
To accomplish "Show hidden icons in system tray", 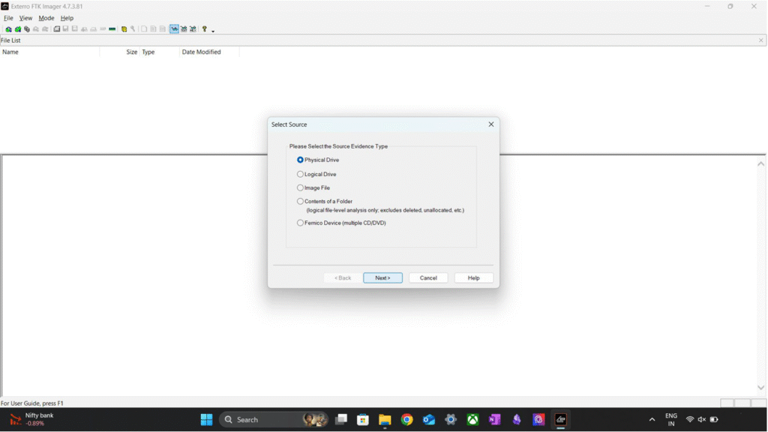I will click(x=652, y=419).
